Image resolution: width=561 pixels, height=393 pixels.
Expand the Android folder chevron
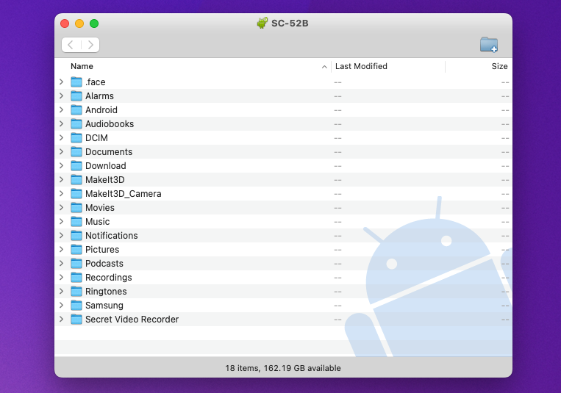(62, 109)
